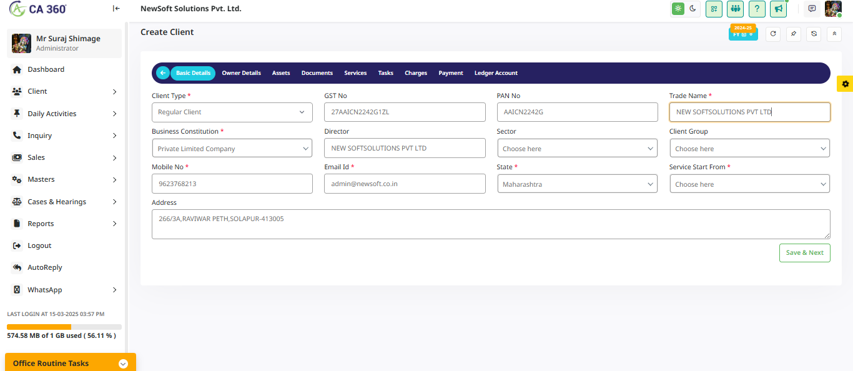This screenshot has height=371, width=853.
Task: Open the Client Type dropdown
Action: (232, 112)
